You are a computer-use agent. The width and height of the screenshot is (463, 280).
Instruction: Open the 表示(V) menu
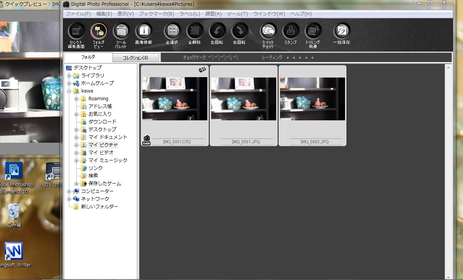click(x=125, y=14)
